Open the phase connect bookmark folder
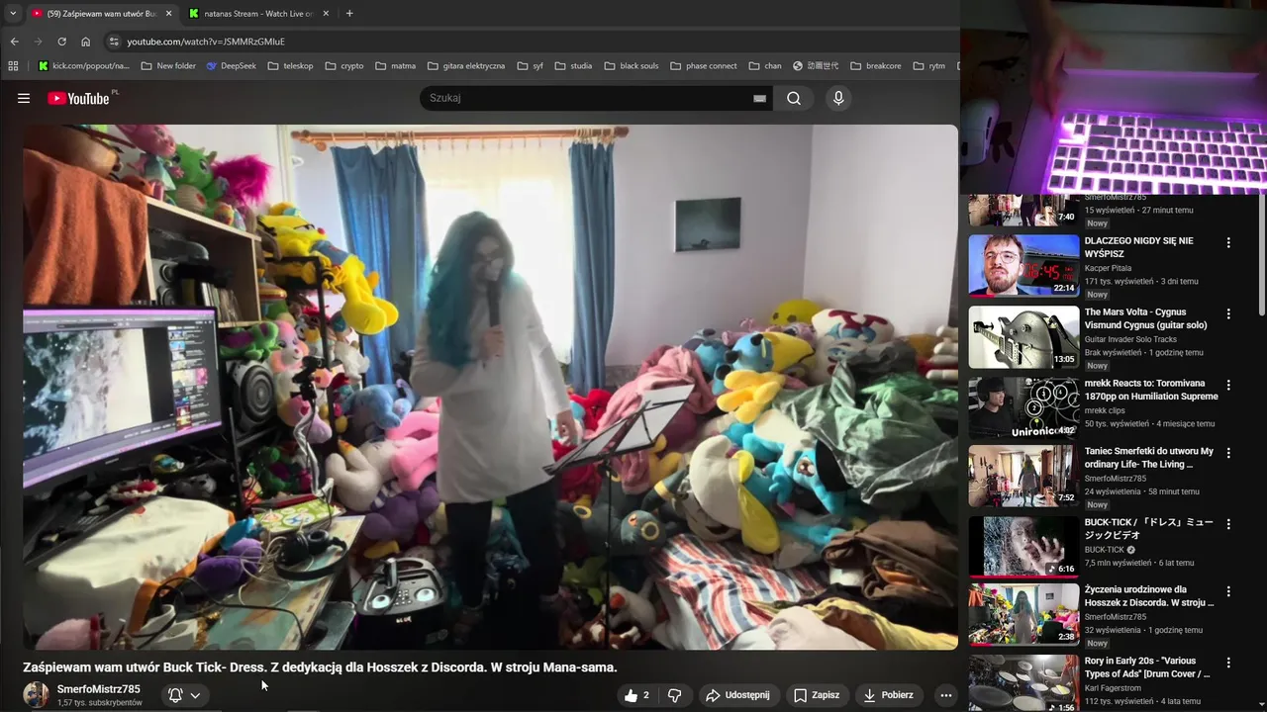1267x712 pixels. 703,66
